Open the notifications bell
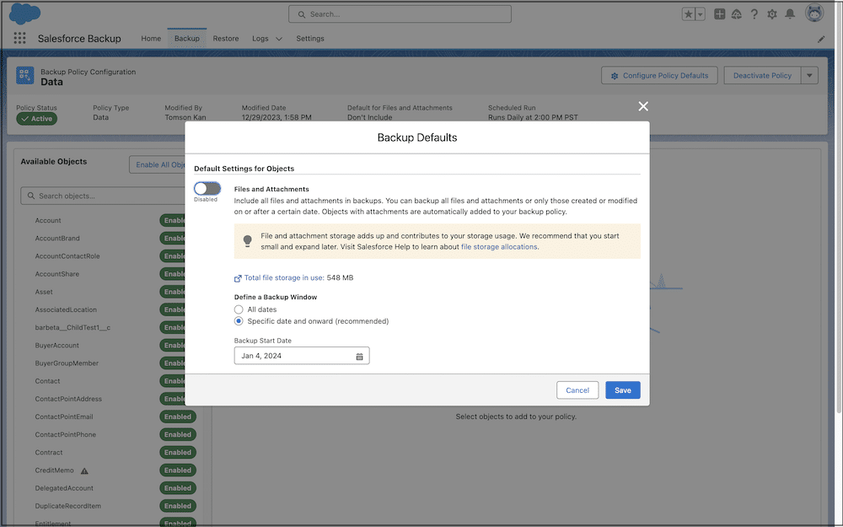 click(790, 14)
